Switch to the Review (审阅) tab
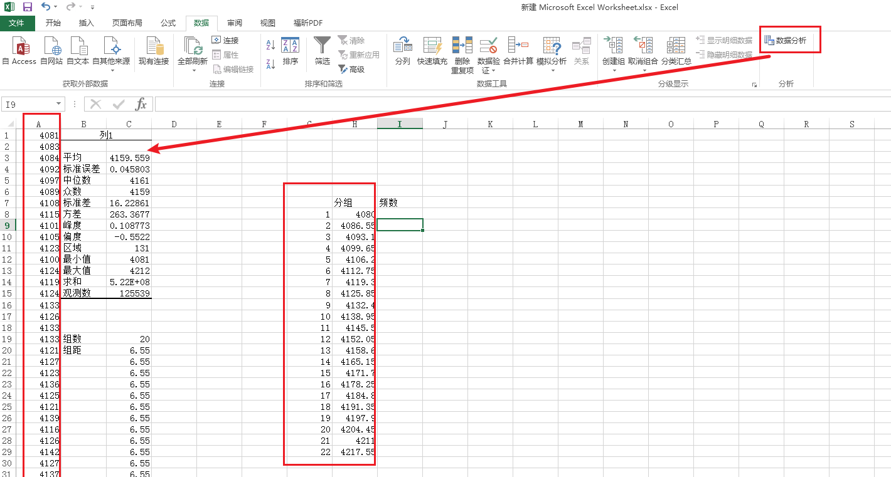 [235, 23]
